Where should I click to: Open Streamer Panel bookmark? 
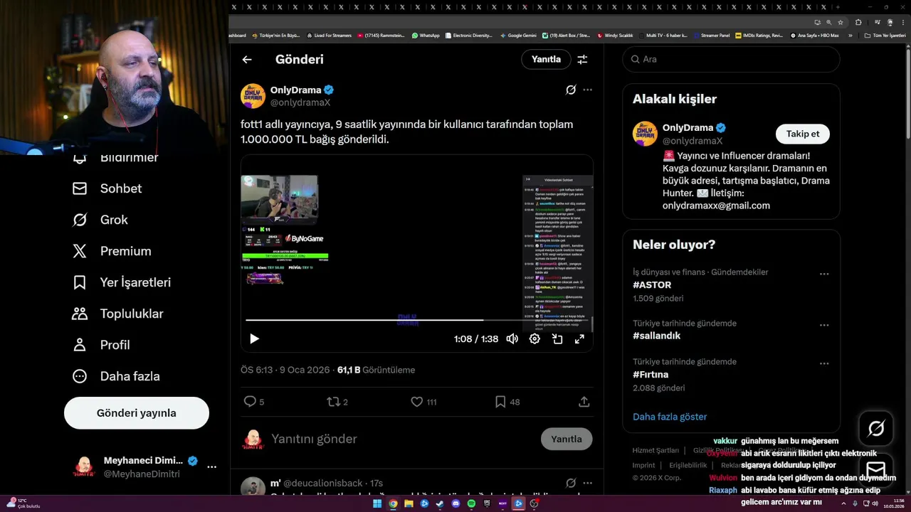711,36
